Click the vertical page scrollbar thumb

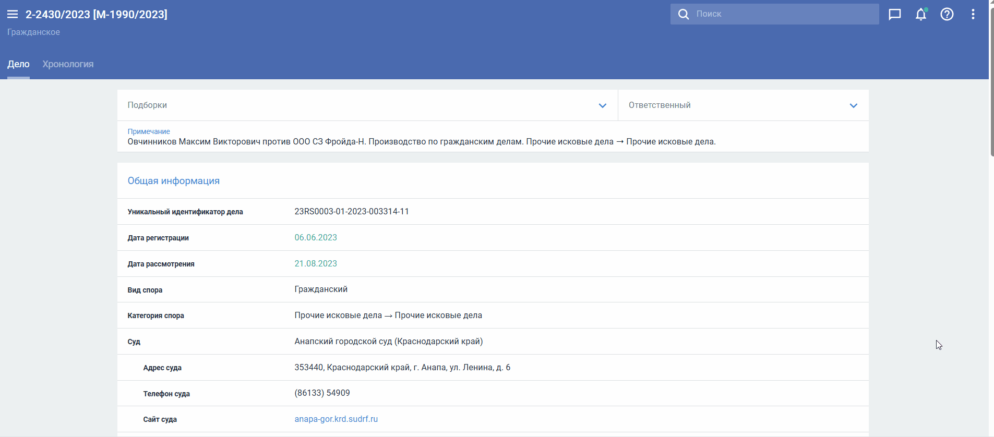click(991, 78)
